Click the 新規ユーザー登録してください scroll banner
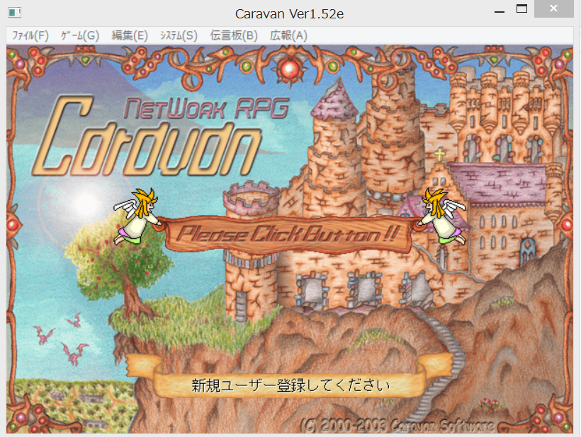 pos(290,386)
